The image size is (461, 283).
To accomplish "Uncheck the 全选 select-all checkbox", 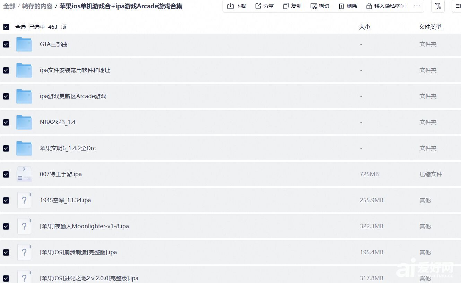I will coord(6,27).
